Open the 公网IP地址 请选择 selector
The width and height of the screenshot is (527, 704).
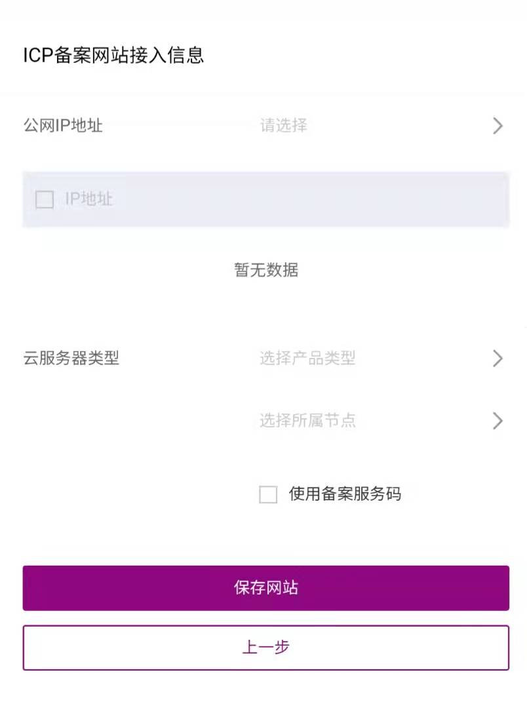pos(380,126)
